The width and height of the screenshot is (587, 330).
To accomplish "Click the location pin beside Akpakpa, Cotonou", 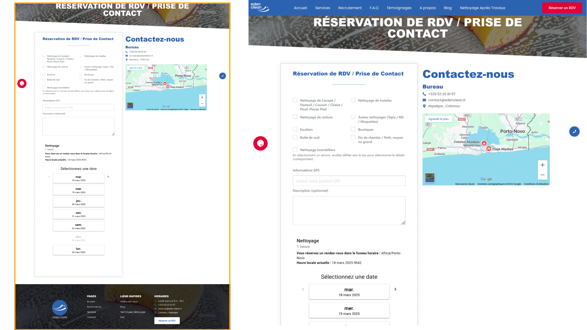I will 424,106.
